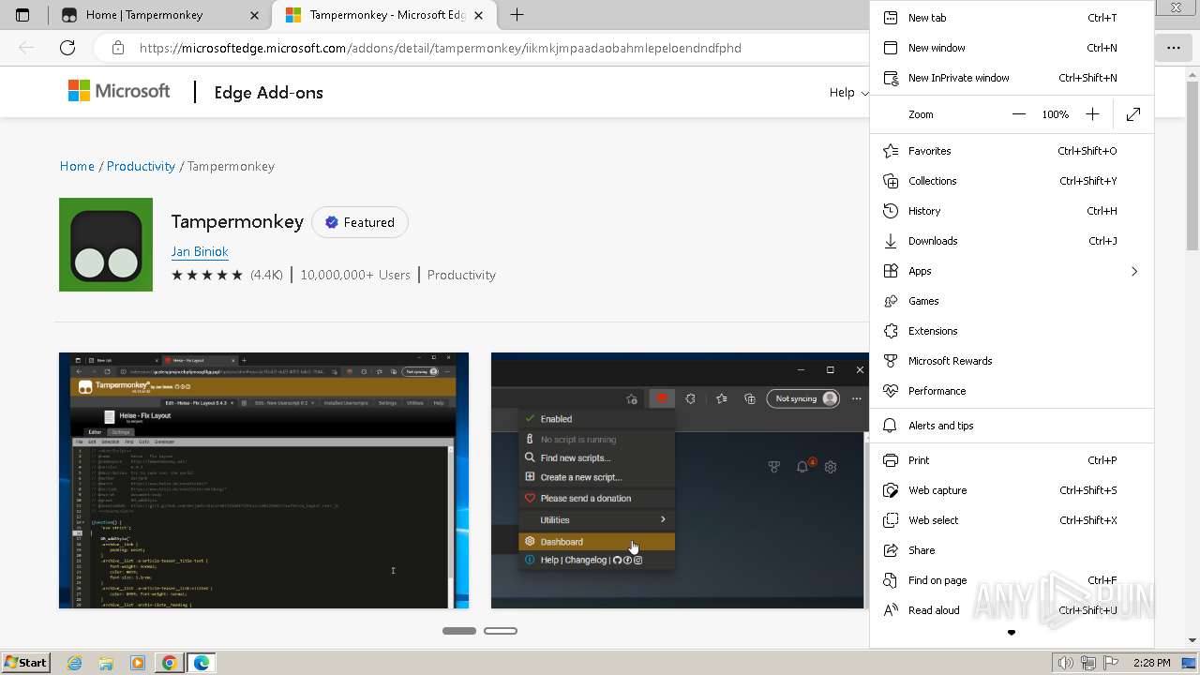The width and height of the screenshot is (1200, 675).
Task: Open the Dashboard menu screenshot thumbnail
Action: click(680, 480)
